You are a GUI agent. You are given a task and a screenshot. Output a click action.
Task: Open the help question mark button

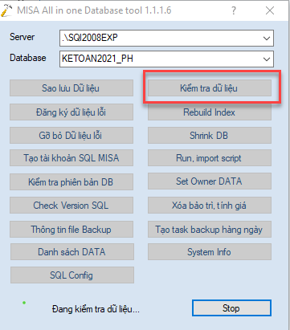234,10
